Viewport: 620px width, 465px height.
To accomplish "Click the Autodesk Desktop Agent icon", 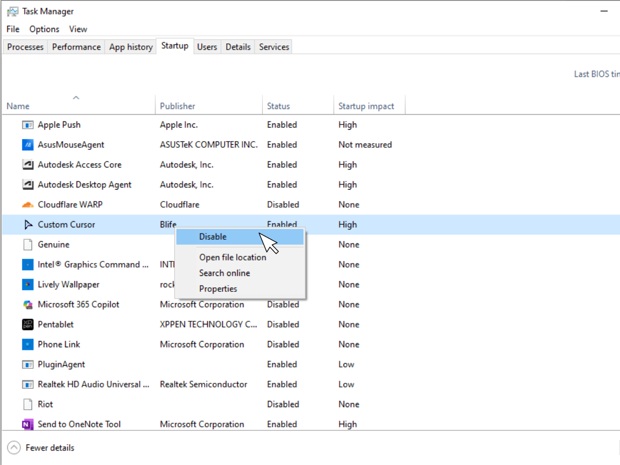I will pos(28,184).
